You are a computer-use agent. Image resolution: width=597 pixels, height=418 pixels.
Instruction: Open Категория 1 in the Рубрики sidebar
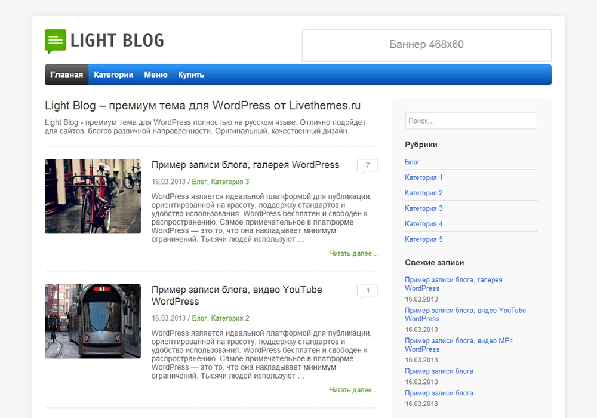coord(424,177)
